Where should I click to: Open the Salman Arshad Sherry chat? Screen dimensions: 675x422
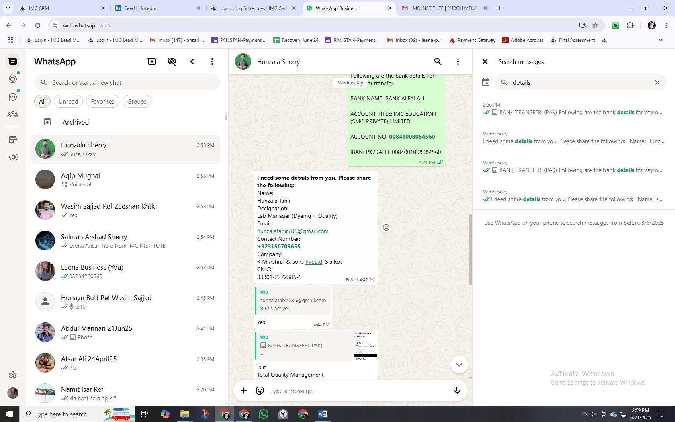125,241
